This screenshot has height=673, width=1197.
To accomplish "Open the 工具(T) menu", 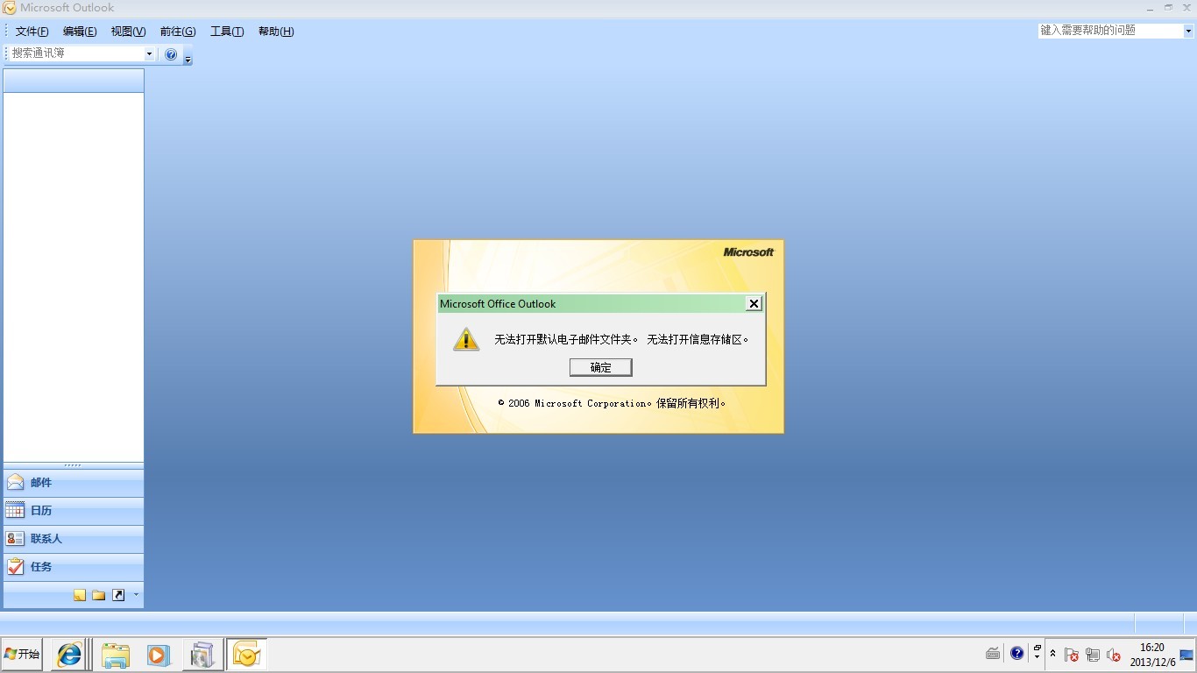I will [227, 32].
